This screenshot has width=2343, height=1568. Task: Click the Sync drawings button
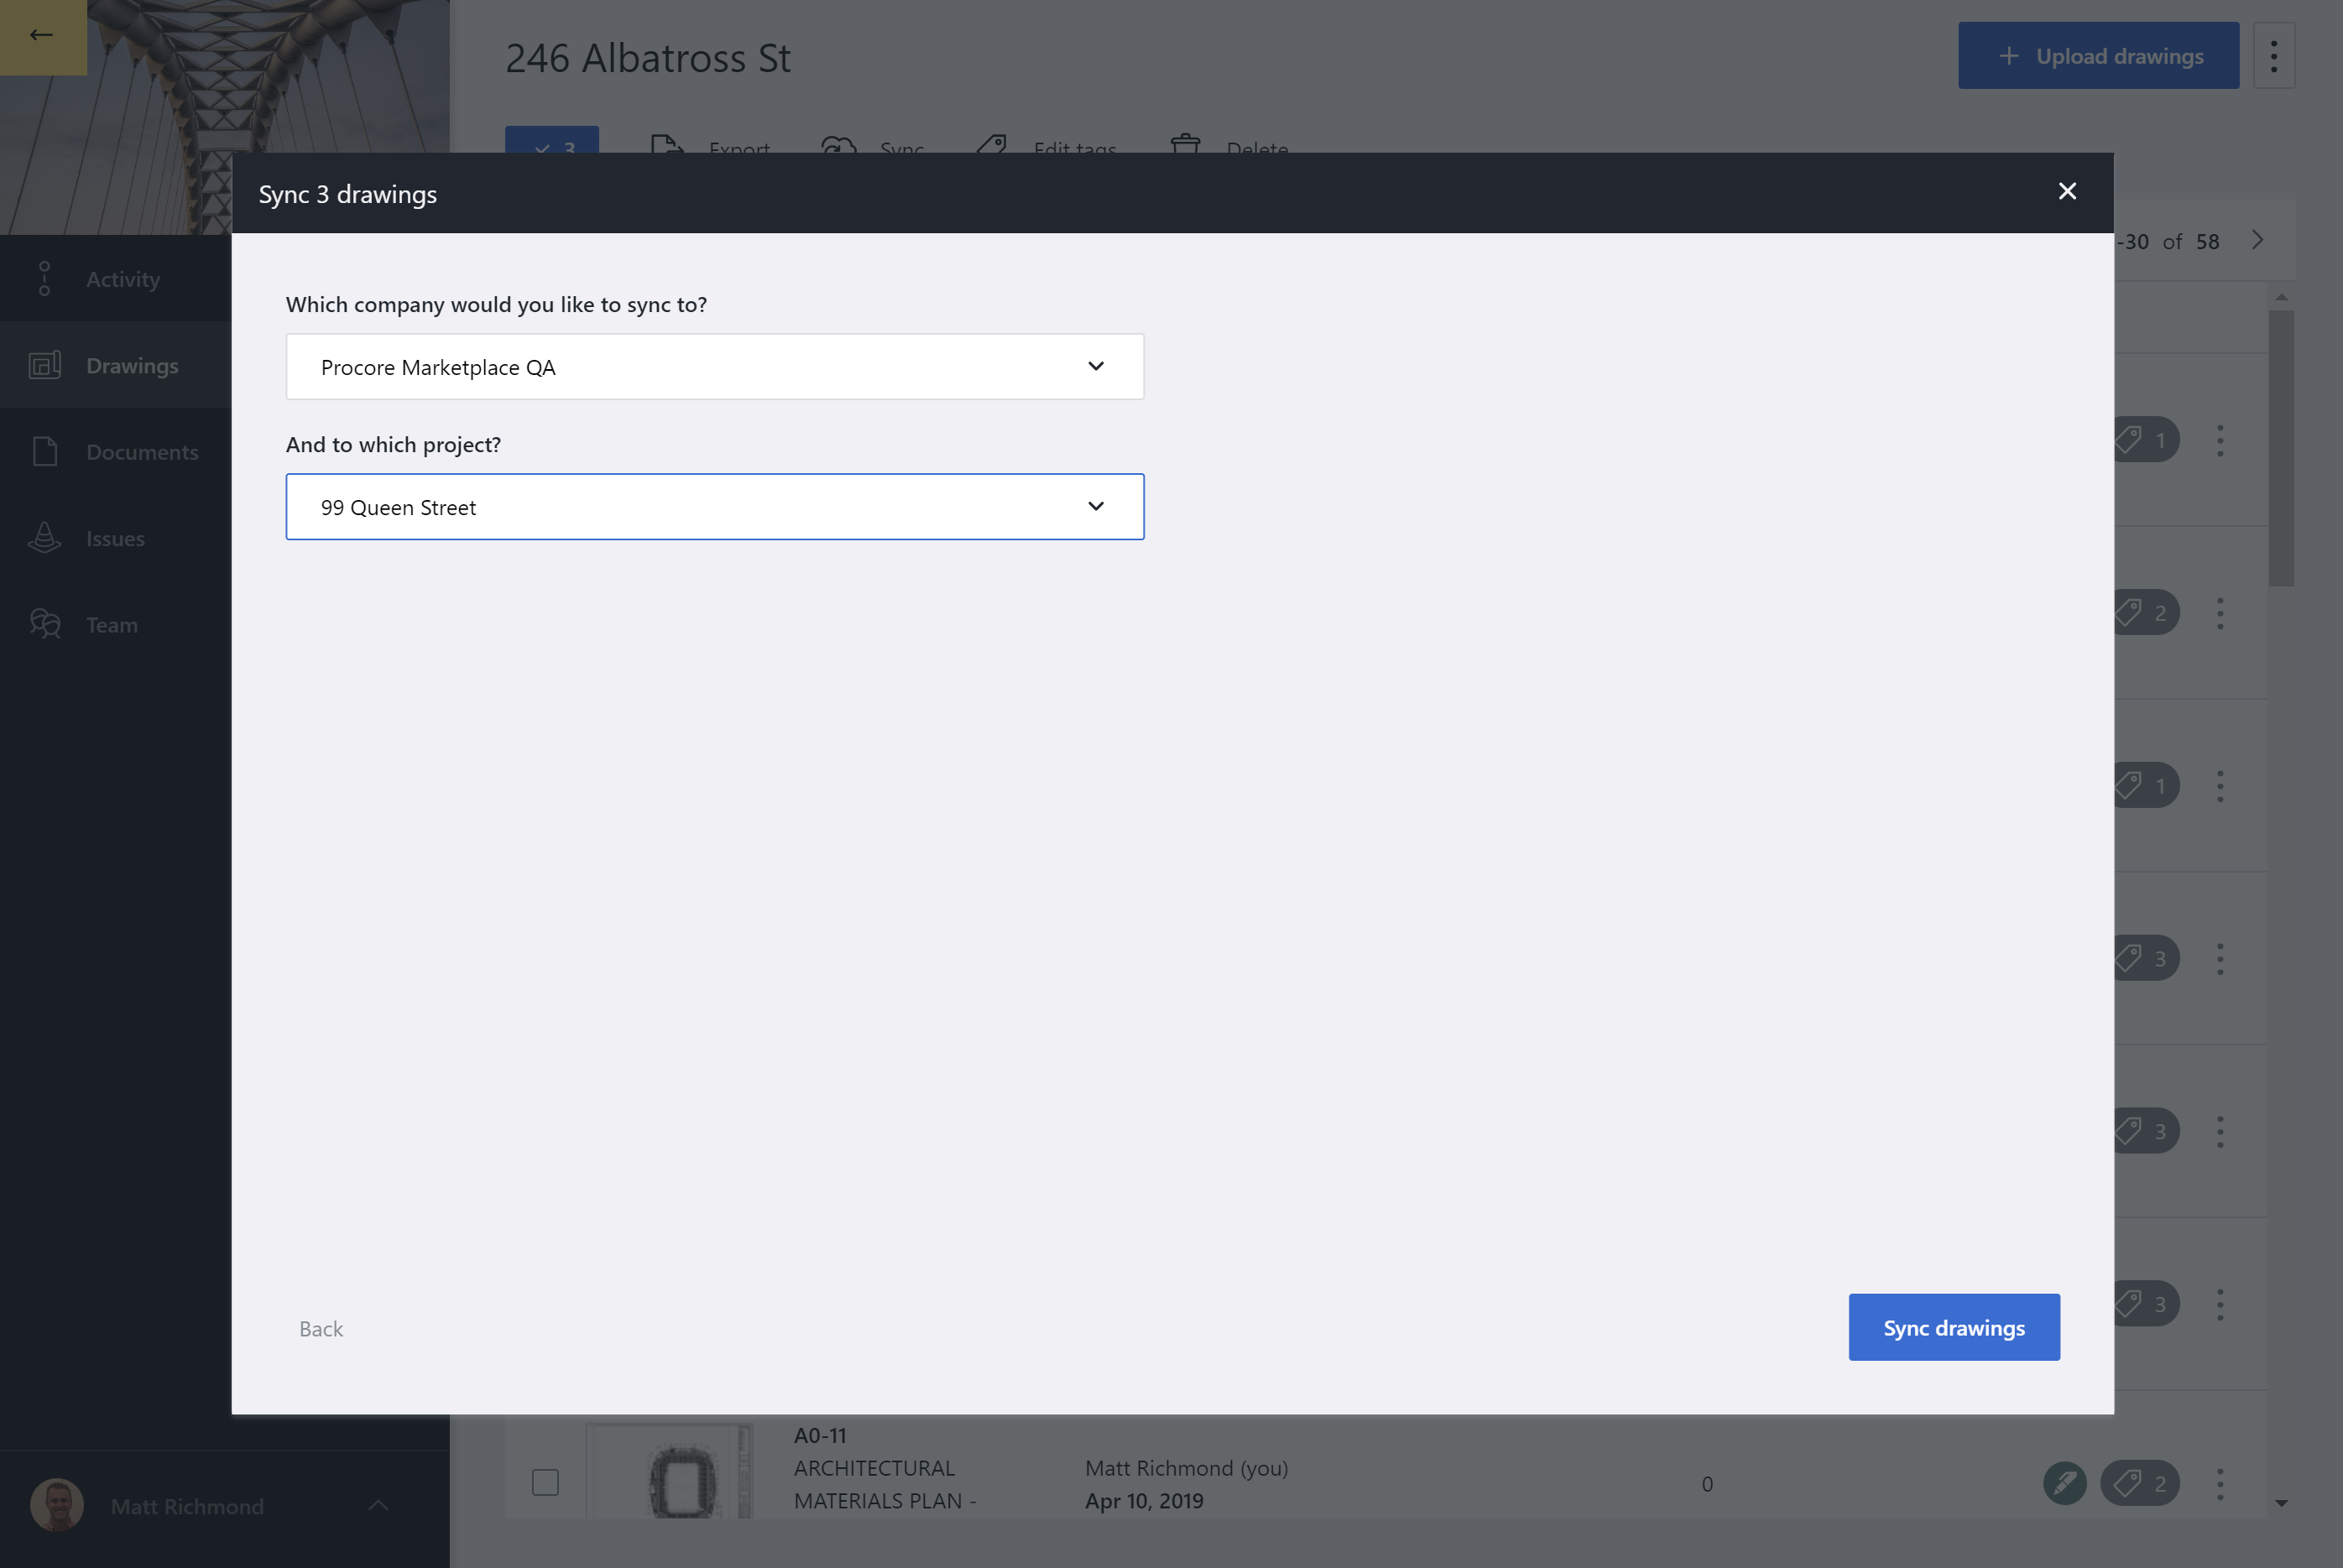click(1953, 1326)
